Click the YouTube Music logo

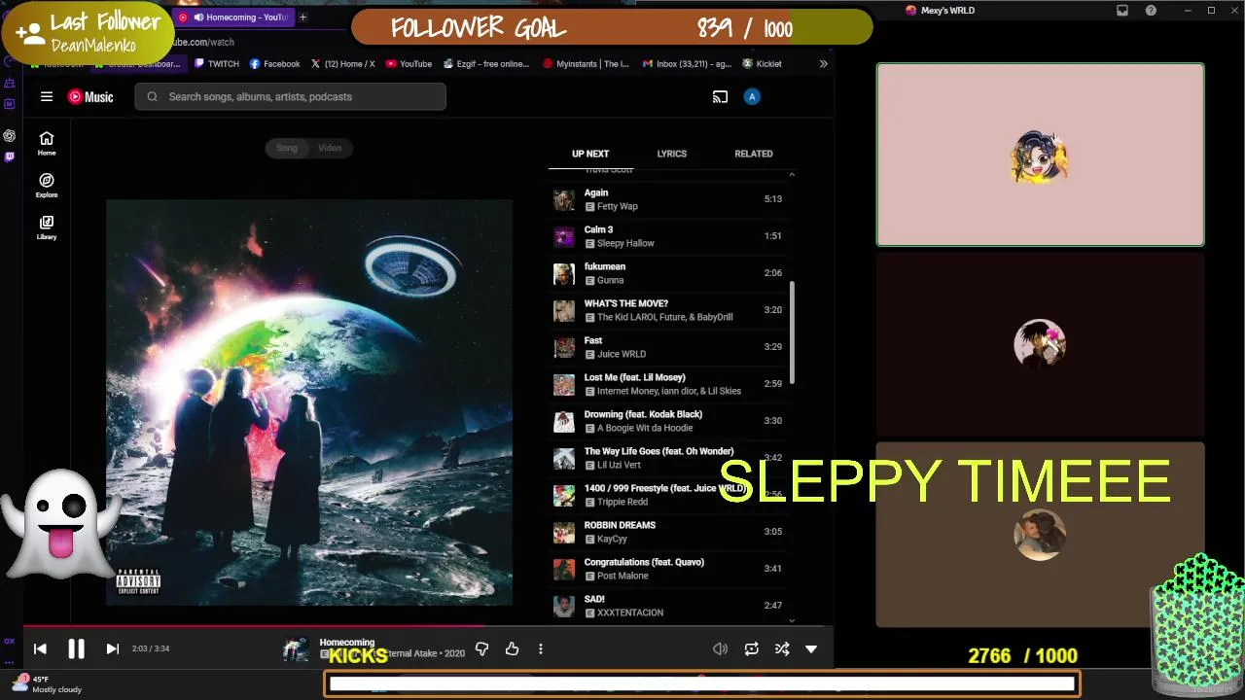coord(90,96)
